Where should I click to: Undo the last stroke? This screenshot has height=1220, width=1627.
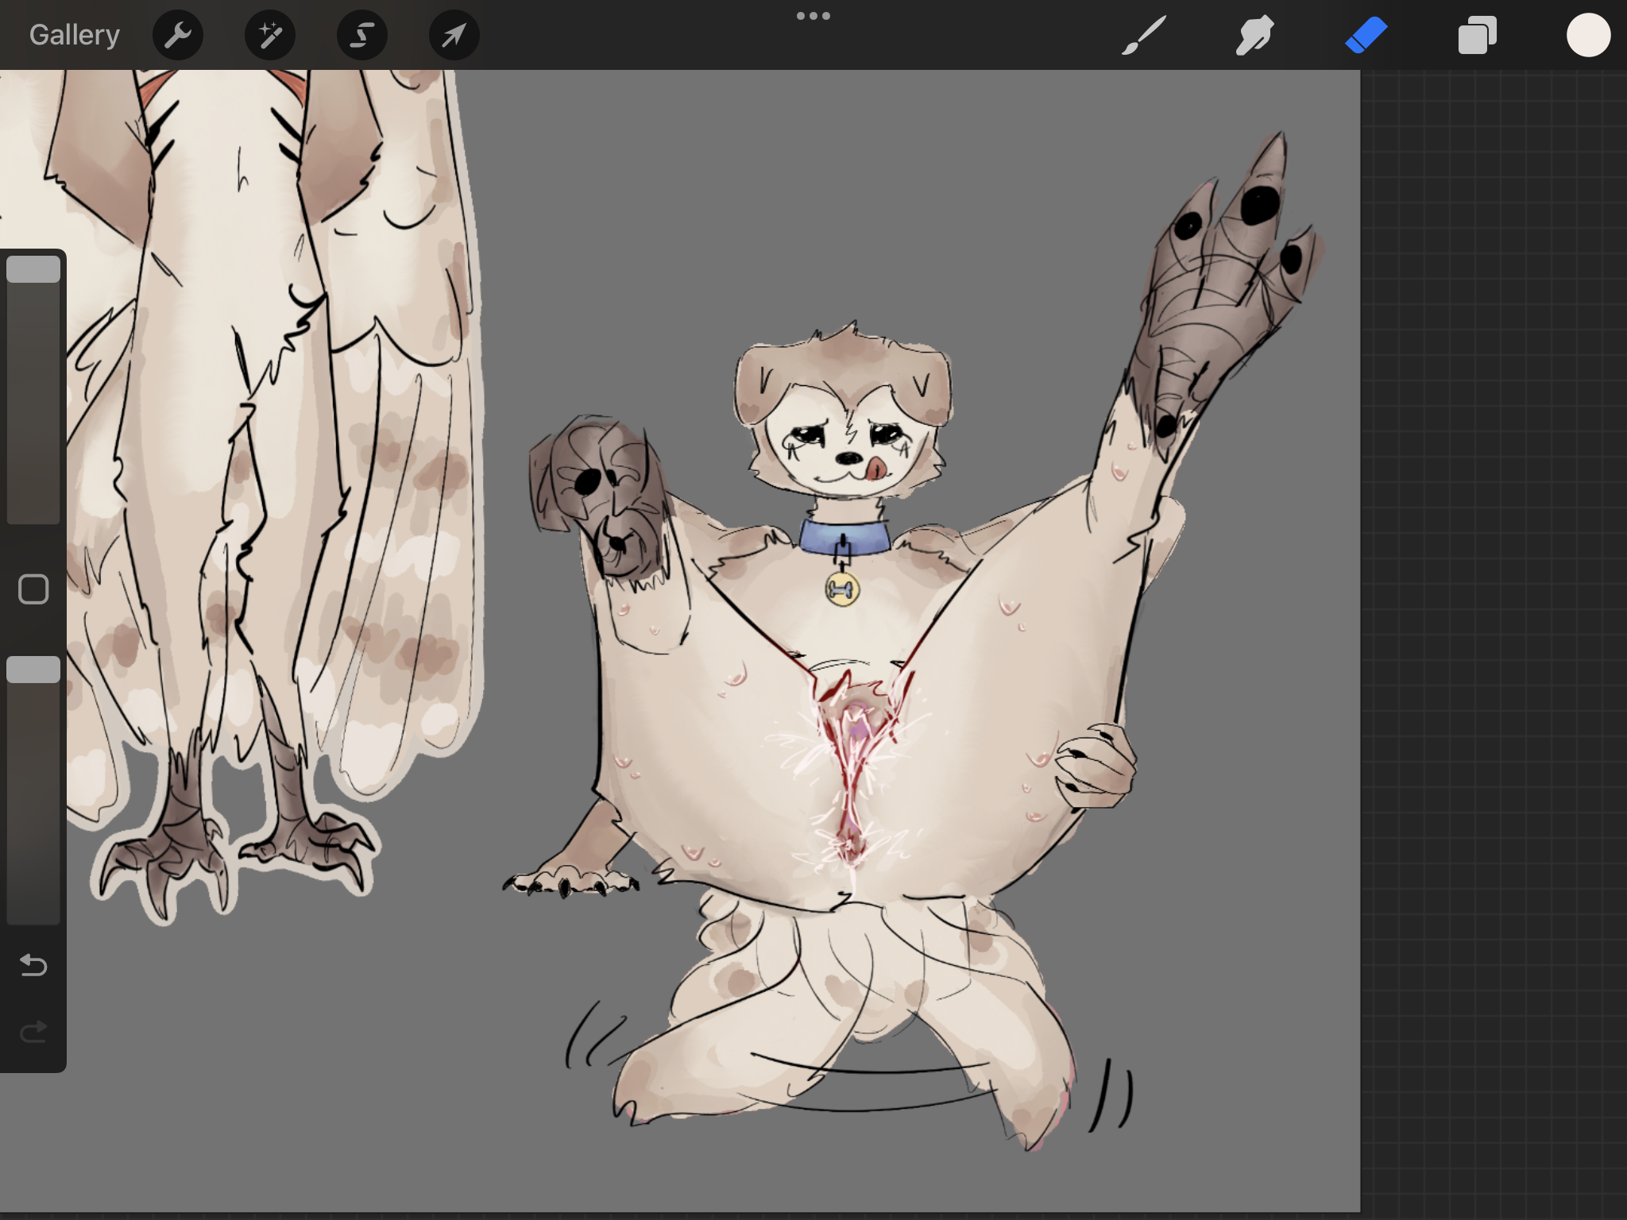(x=33, y=965)
